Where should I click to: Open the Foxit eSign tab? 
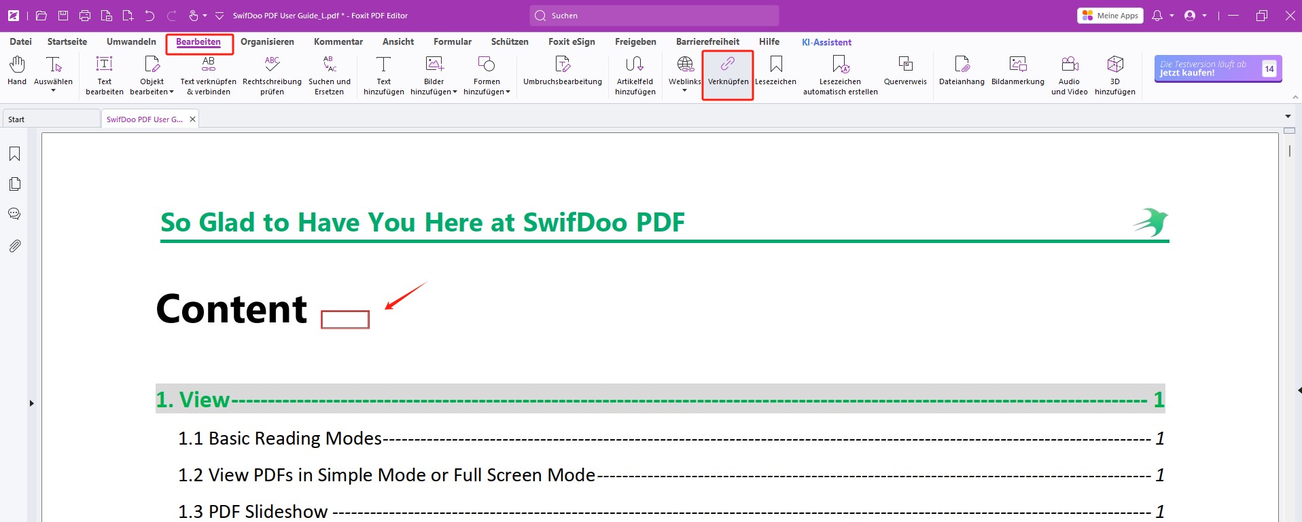pos(571,41)
